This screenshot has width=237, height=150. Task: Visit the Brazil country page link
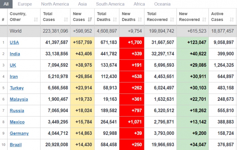point(15,144)
